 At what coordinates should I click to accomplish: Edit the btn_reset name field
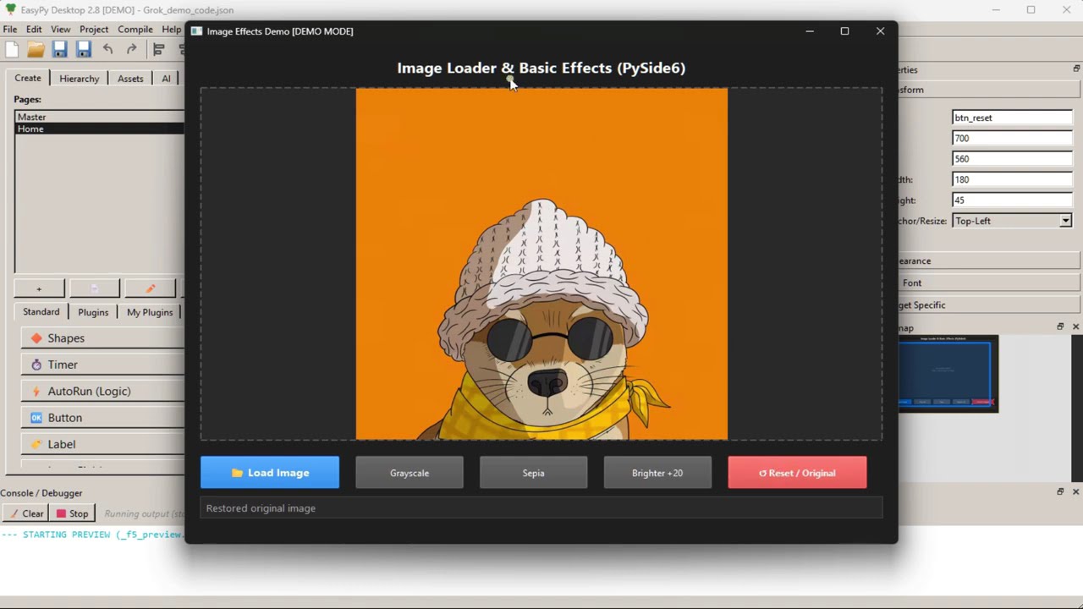[x=1013, y=118]
